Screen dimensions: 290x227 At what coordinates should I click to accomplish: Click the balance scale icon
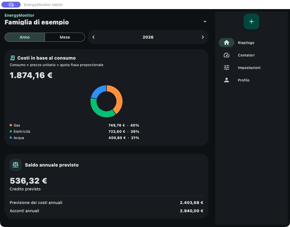click(16, 165)
